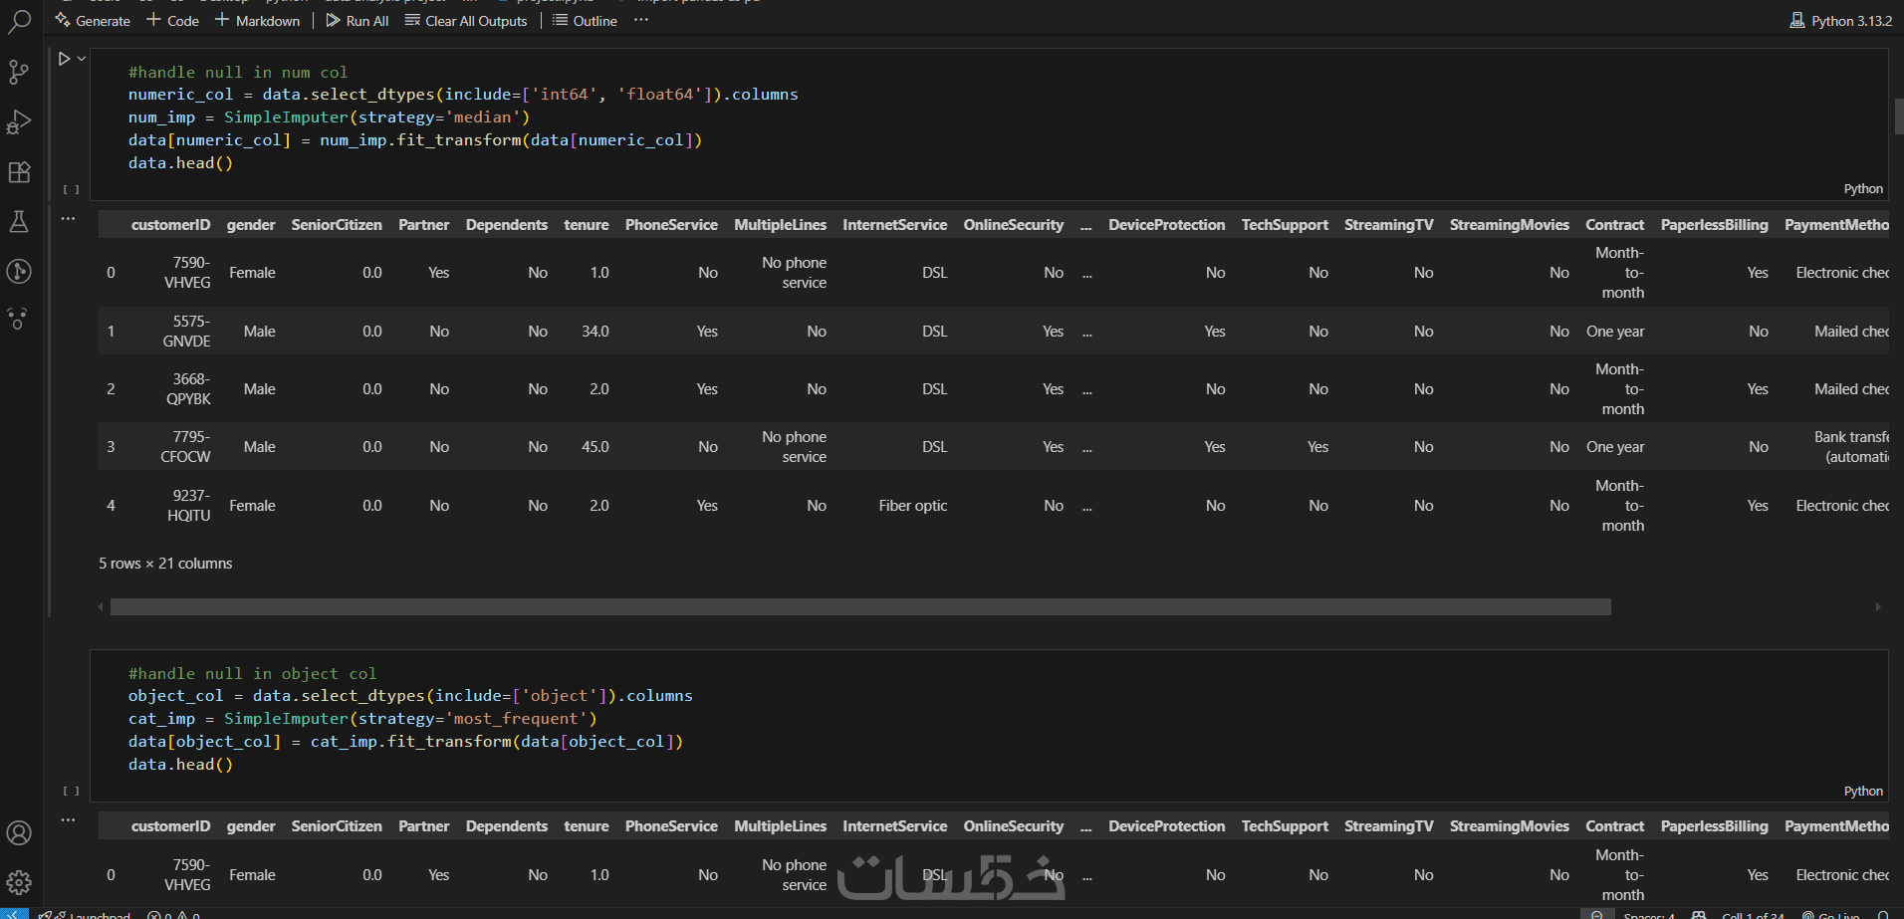Open the Extensions view
This screenshot has width=1904, height=919.
(19, 171)
